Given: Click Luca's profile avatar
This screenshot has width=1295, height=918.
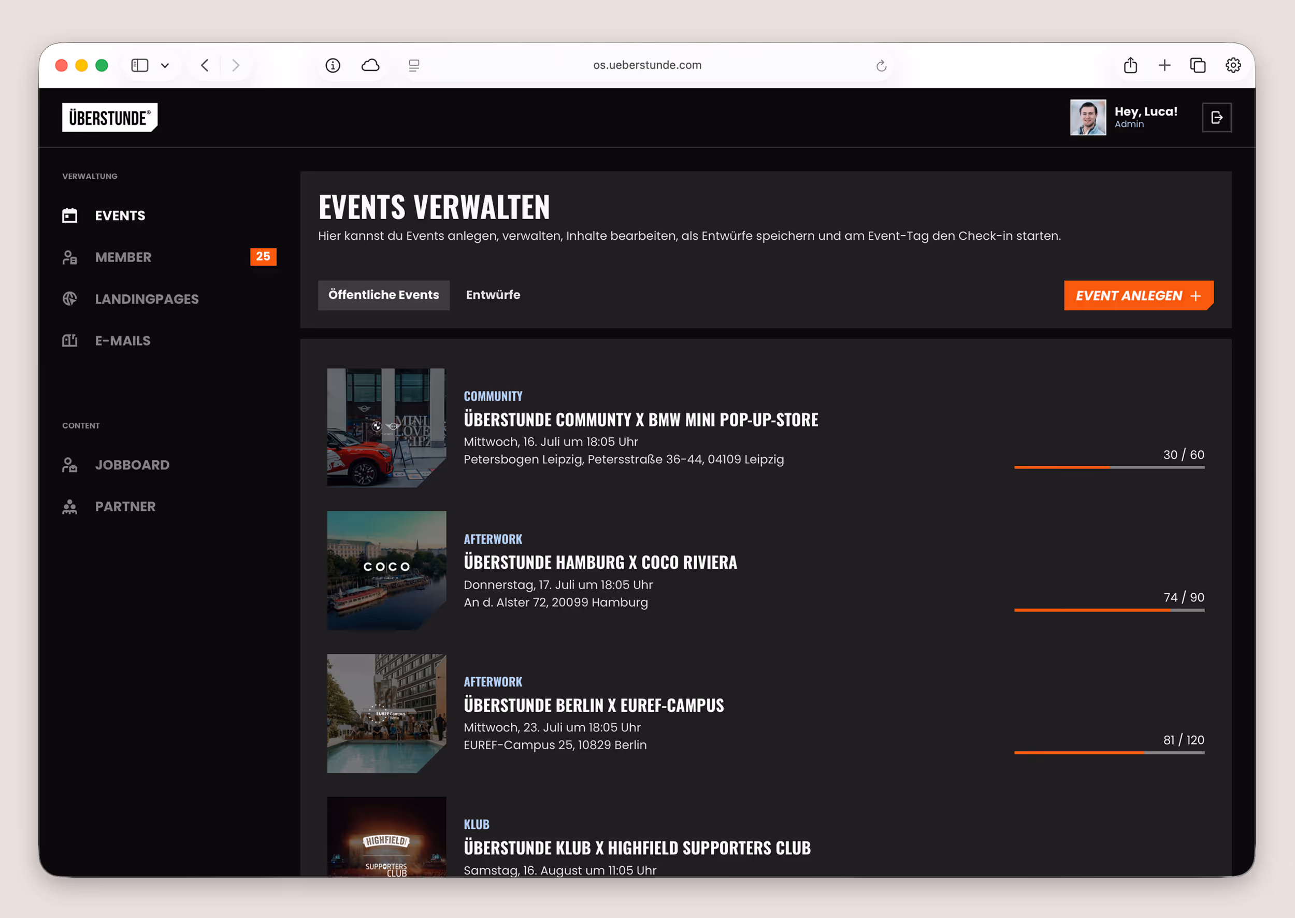Looking at the screenshot, I should tap(1088, 118).
